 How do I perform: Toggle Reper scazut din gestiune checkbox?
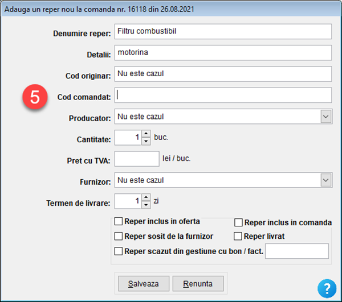[x=119, y=251]
